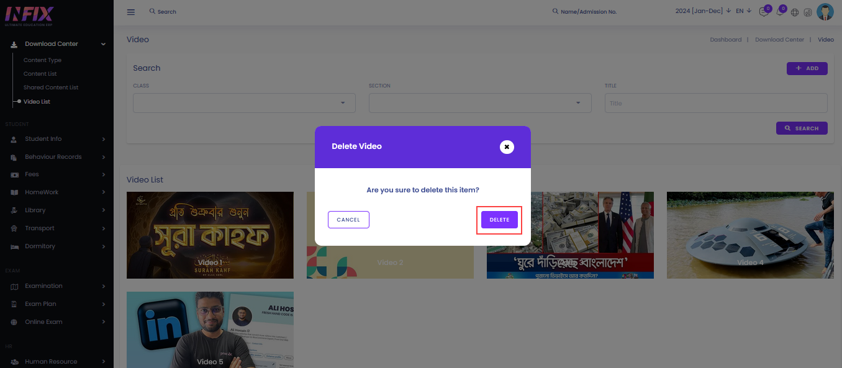Go to Download Center breadcrumb link
Image resolution: width=842 pixels, height=368 pixels.
(x=779, y=40)
